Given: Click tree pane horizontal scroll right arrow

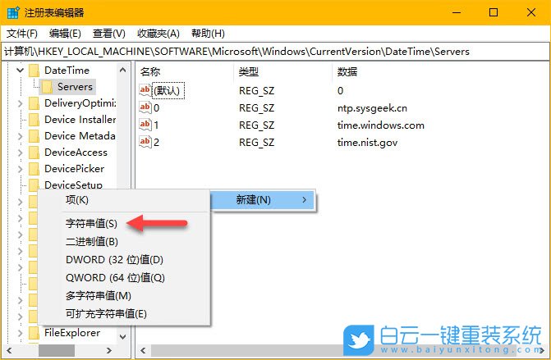Looking at the screenshot, I should tap(109, 350).
